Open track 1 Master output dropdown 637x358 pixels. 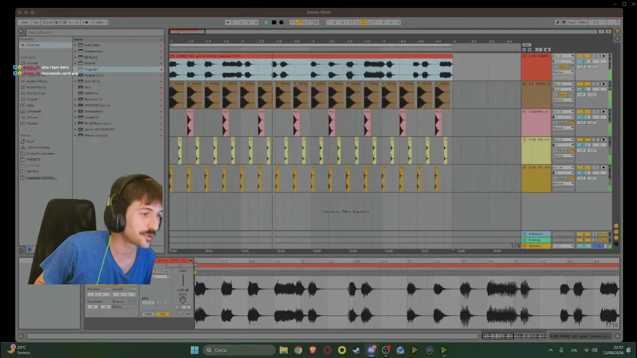tap(563, 72)
